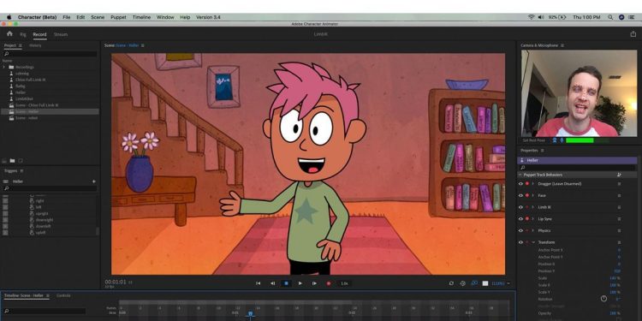642x321 pixels.
Task: Expand the Recordings folder
Action: [x=4, y=67]
